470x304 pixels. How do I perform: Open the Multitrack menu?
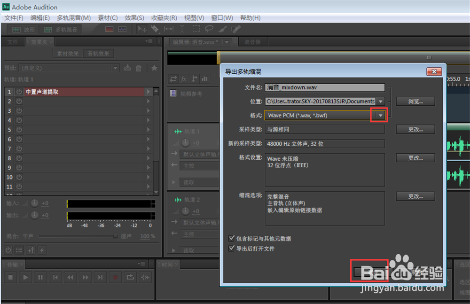point(74,18)
